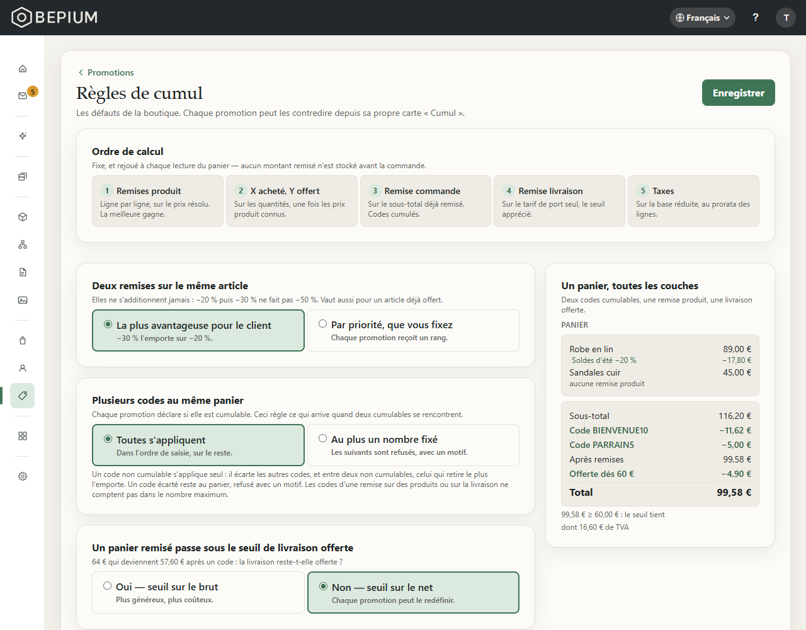
Task: Choose "Au plus un nombre fixé" option
Action: pyautogui.click(x=413, y=445)
